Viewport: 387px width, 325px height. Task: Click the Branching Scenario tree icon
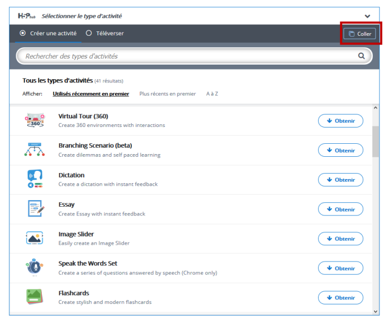(x=35, y=150)
